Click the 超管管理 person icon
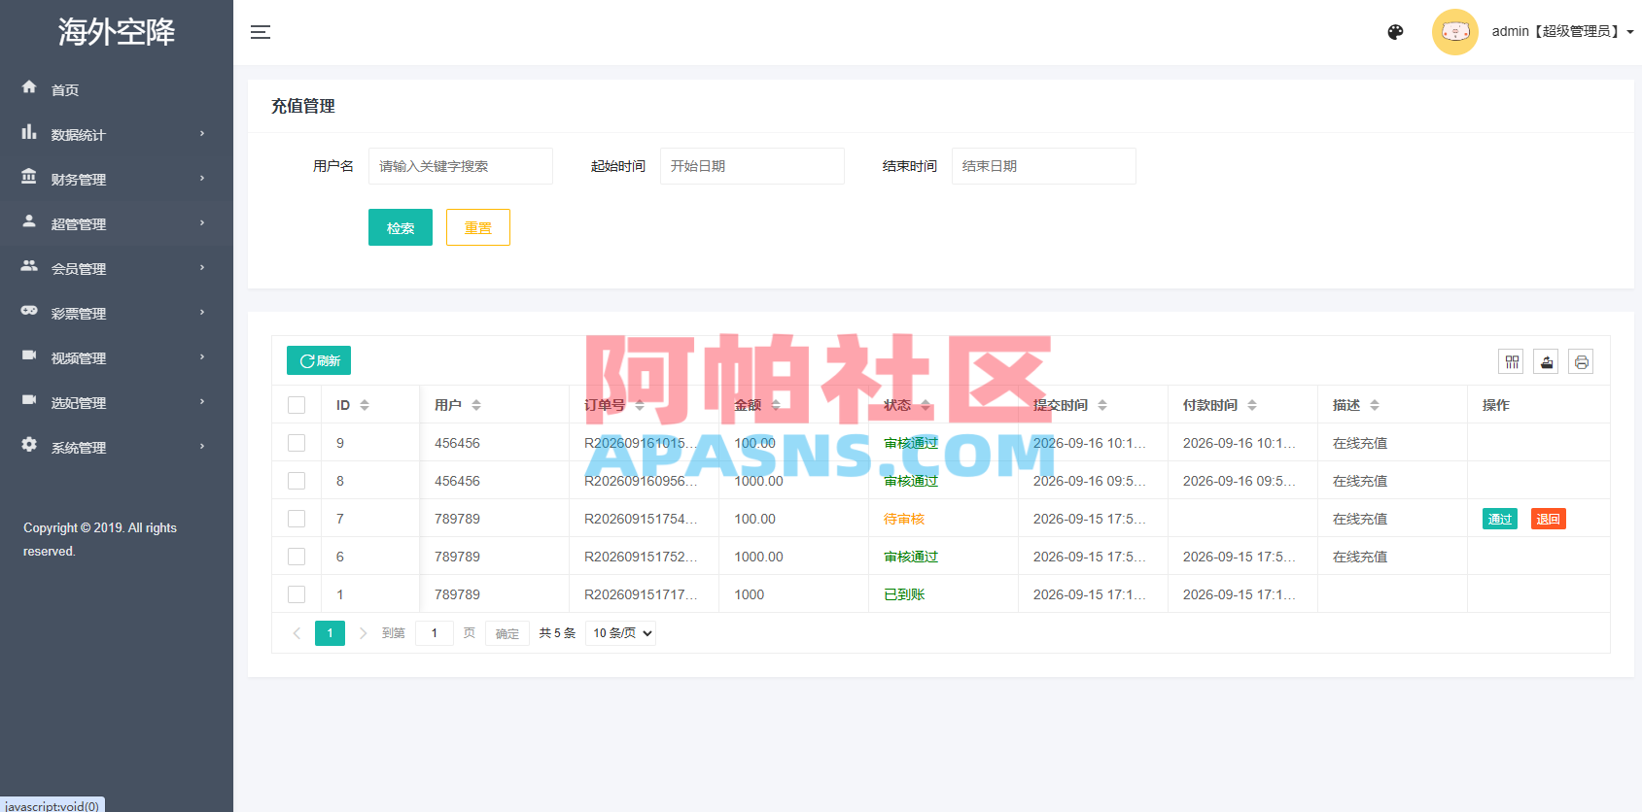The image size is (1642, 812). 29,221
